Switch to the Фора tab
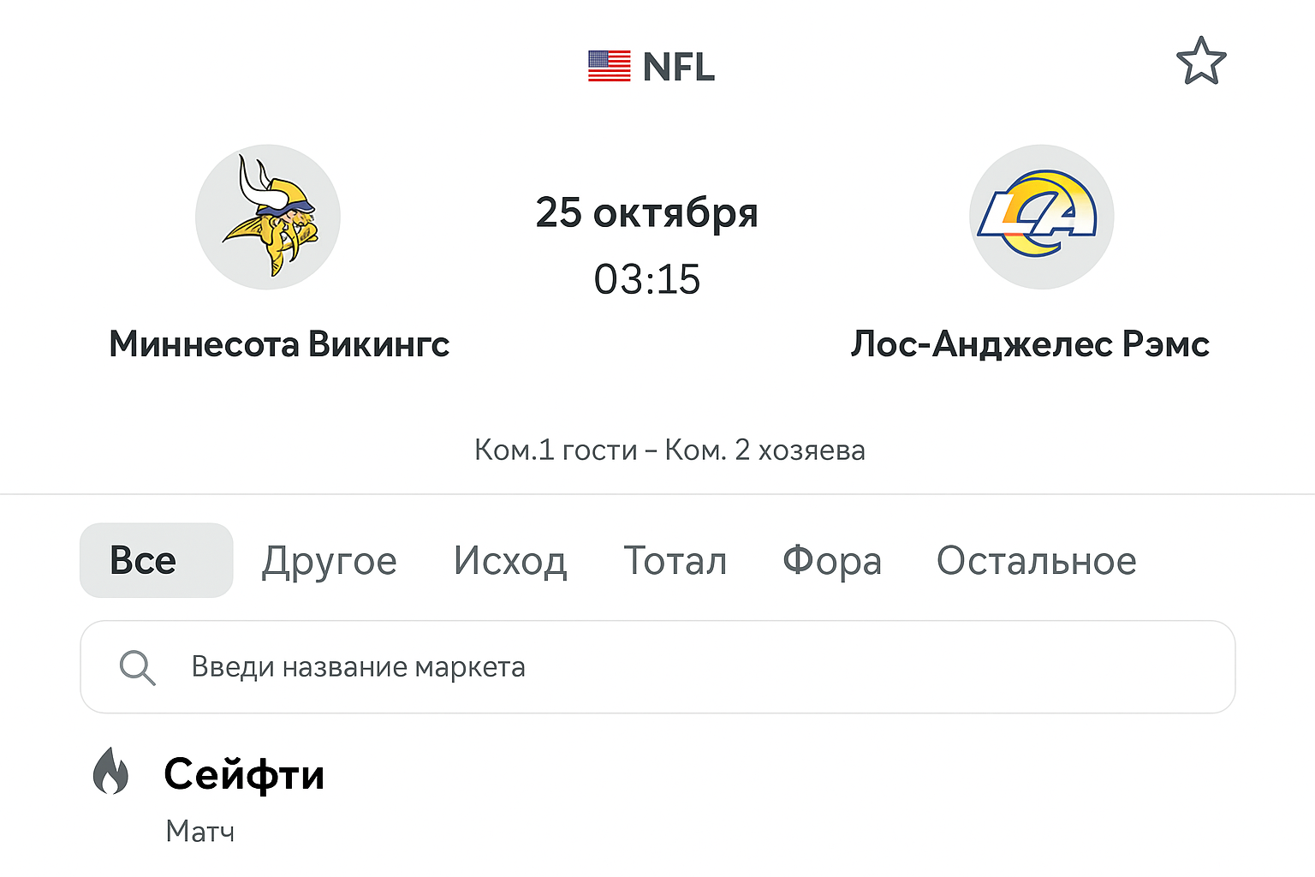 tap(832, 561)
